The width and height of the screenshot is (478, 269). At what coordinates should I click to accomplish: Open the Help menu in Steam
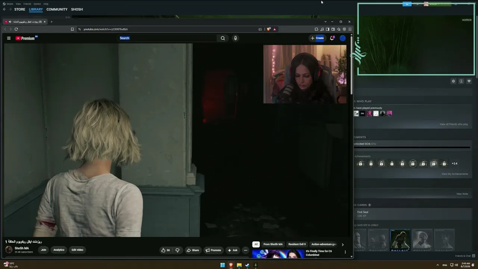pos(46,4)
